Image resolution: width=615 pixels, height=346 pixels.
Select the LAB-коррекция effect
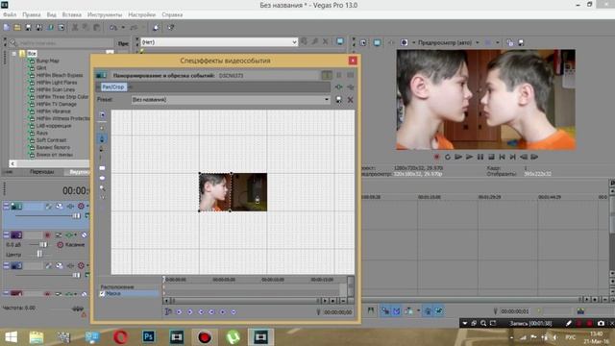tap(54, 126)
